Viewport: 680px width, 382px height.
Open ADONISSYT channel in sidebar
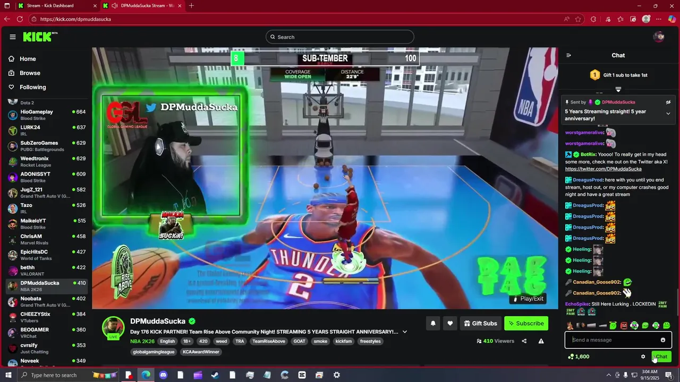[x=47, y=177]
